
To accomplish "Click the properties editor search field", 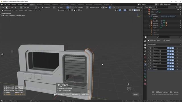I will 163,37.
